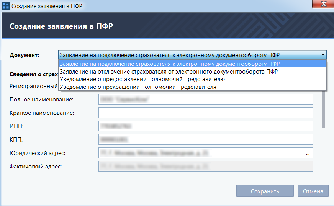This screenshot has height=206, width=334.
Task: Click the Сохранить button
Action: coord(265,191)
